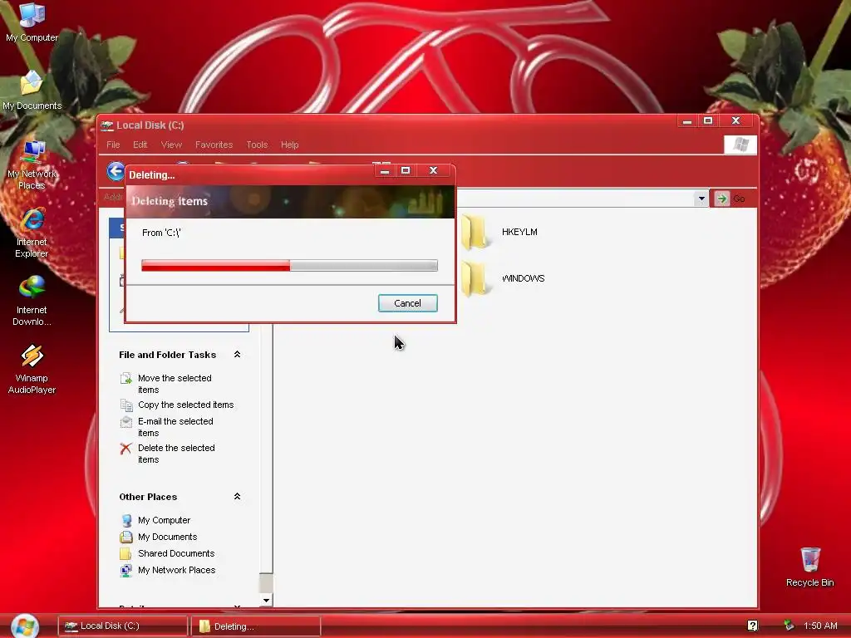Switch to Deleting... taskbar button
The height and width of the screenshot is (638, 851).
tap(256, 626)
